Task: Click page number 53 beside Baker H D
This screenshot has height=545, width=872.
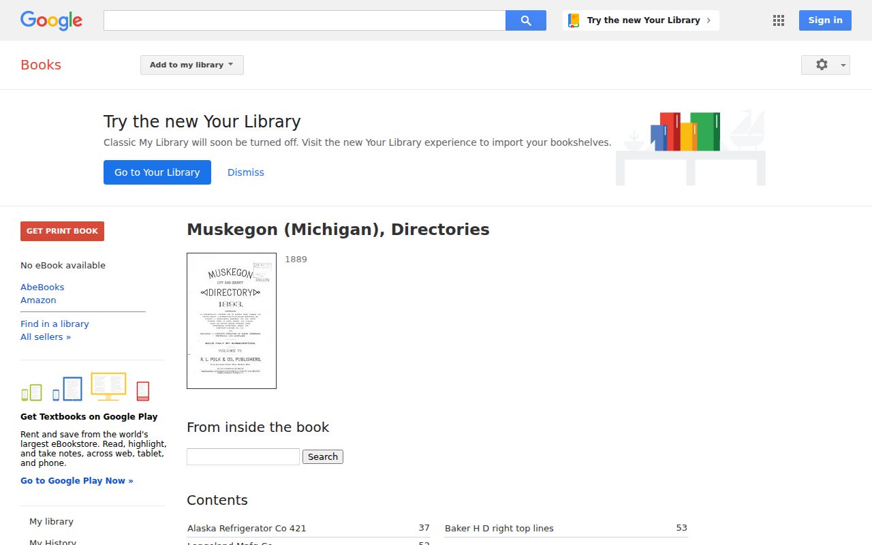Action: 681,527
